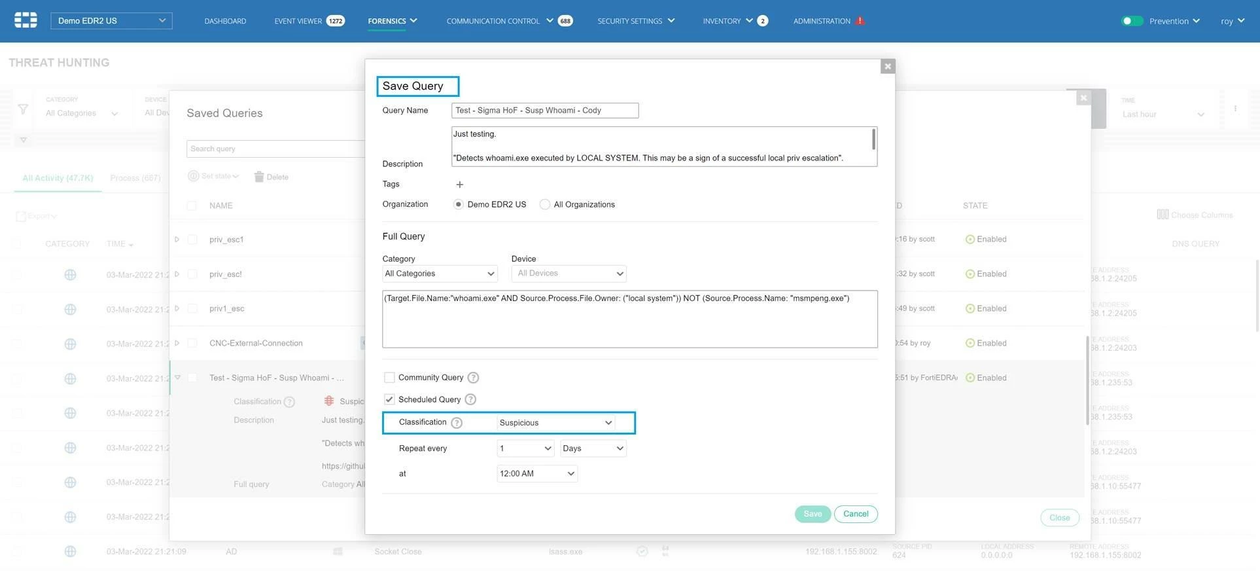This screenshot has width=1260, height=578.
Task: Open the All Categories dropdown in Full Query
Action: 440,274
